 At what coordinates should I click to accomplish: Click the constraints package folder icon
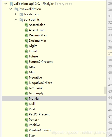[21, 20]
